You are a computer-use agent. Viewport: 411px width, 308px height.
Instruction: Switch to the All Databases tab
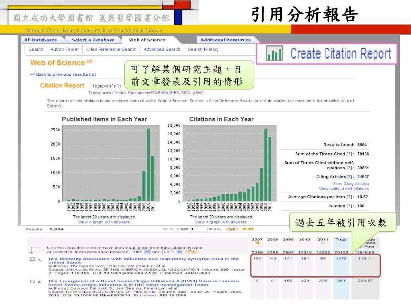tap(41, 40)
